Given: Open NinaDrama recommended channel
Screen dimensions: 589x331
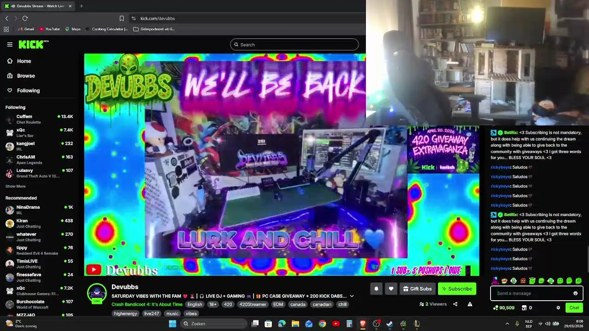Looking at the screenshot, I should pyautogui.click(x=39, y=210).
